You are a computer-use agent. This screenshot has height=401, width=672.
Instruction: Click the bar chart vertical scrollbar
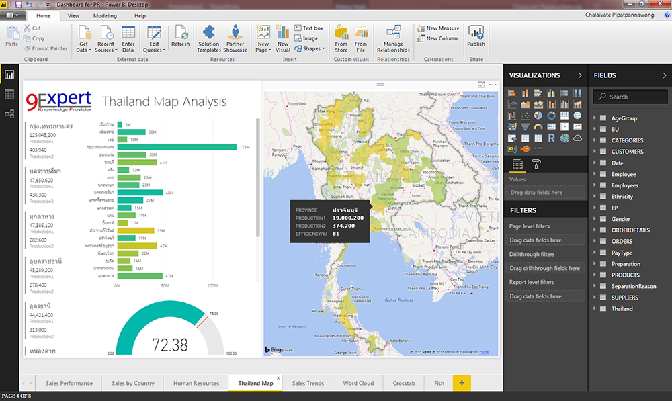tap(258, 177)
